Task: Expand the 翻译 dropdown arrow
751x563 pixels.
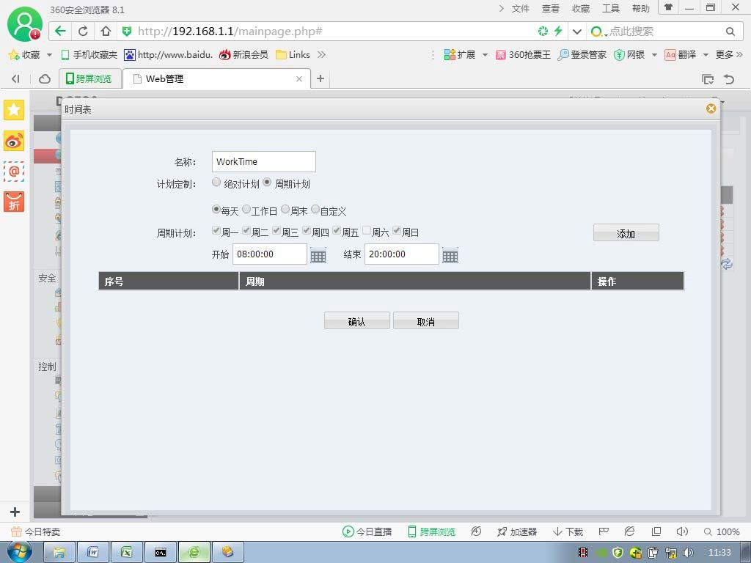Action: pyautogui.click(x=706, y=55)
